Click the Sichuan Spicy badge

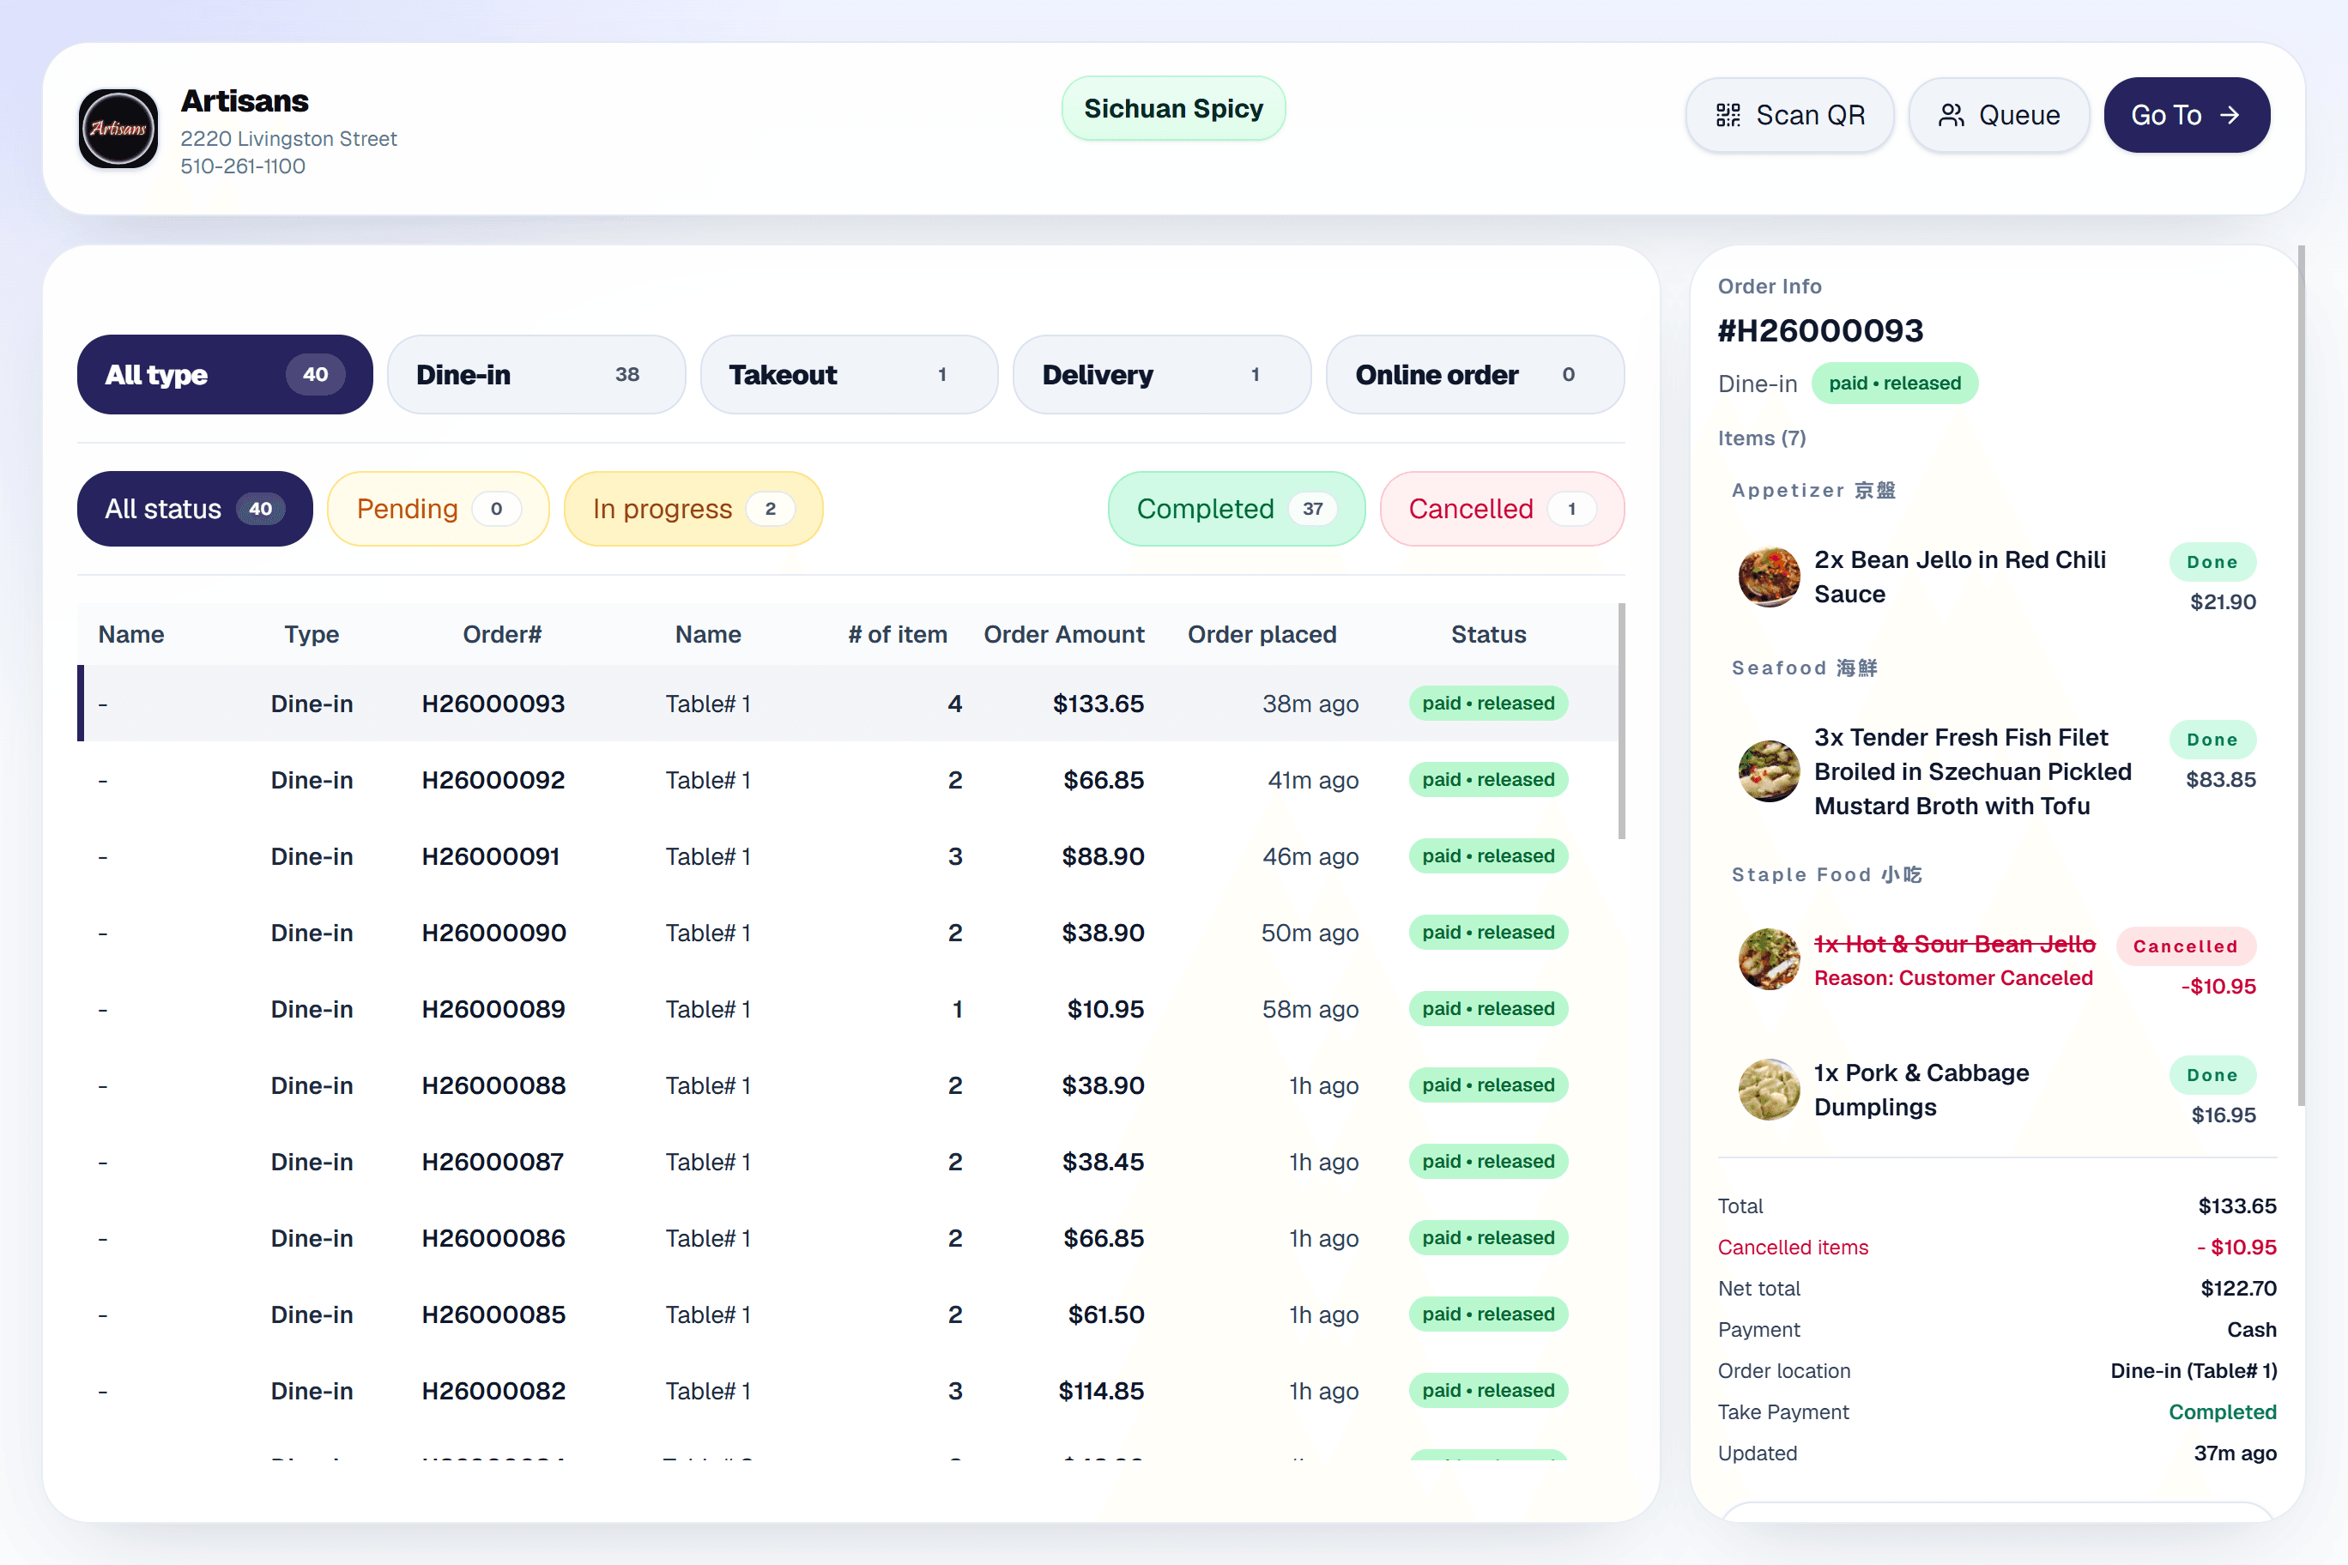tap(1173, 109)
